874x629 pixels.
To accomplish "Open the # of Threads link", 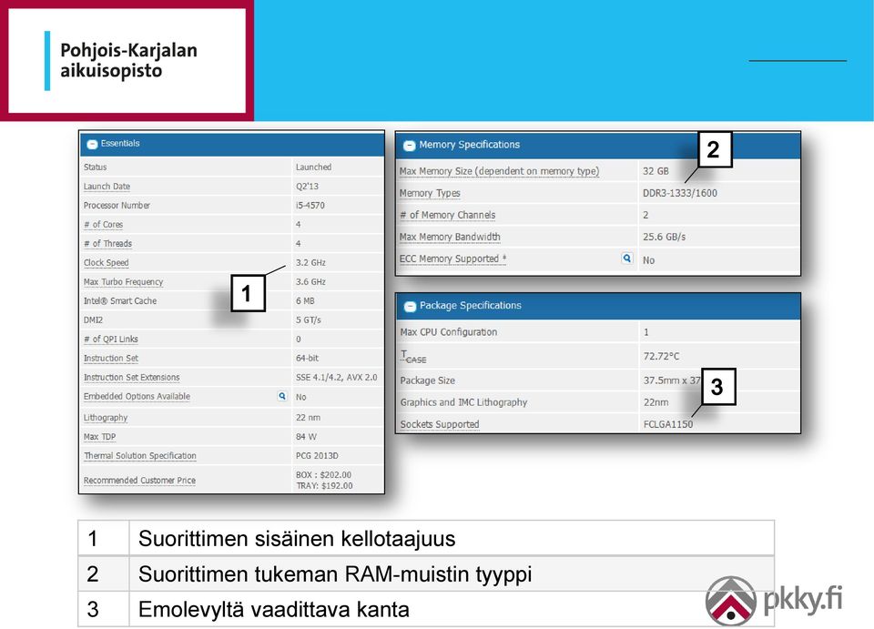I will coord(107,243).
